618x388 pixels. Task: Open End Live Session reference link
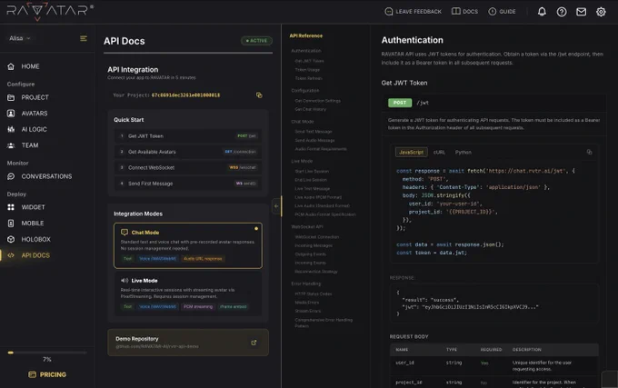[311, 180]
